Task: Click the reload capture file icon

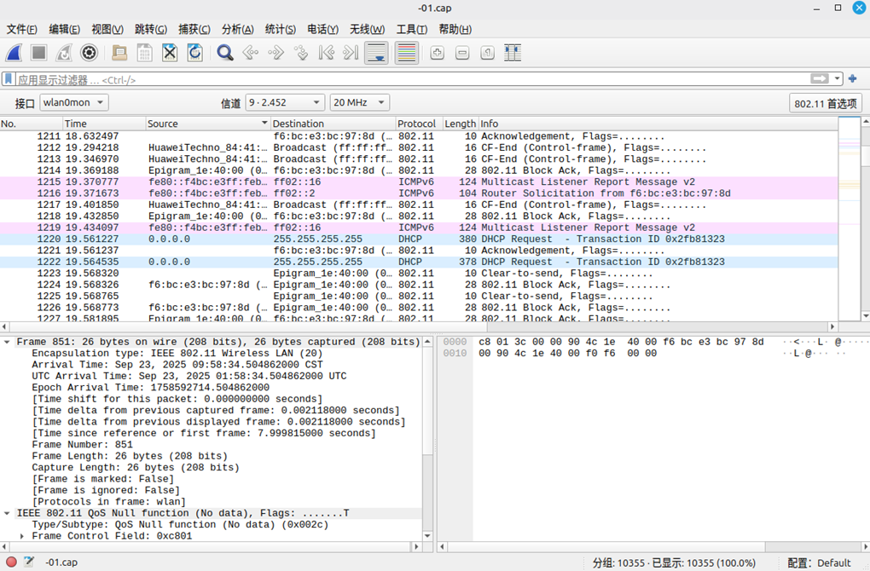Action: click(195, 53)
